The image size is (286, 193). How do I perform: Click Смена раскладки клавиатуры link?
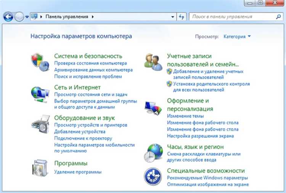coord(204,157)
